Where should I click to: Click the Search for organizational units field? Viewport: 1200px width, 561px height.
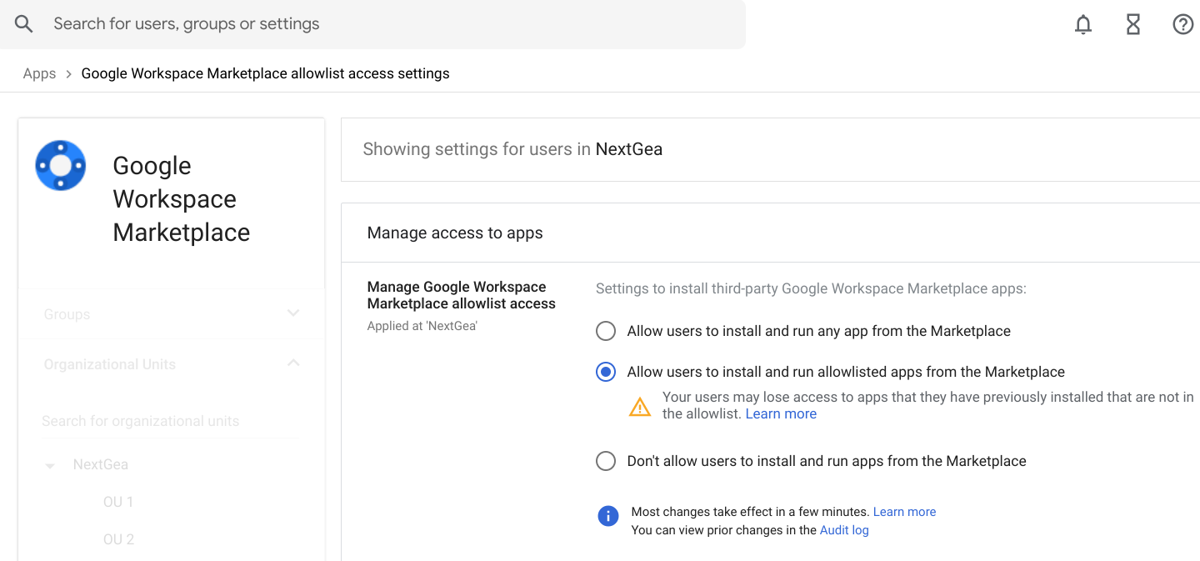(171, 421)
